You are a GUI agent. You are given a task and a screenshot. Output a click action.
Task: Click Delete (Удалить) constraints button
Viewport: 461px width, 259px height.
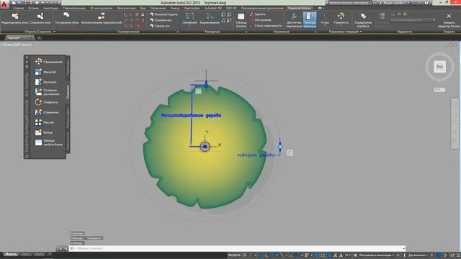(x=258, y=14)
